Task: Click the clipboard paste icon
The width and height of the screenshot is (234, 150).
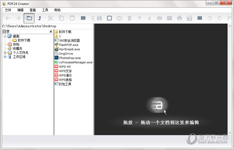Action: click(72, 18)
